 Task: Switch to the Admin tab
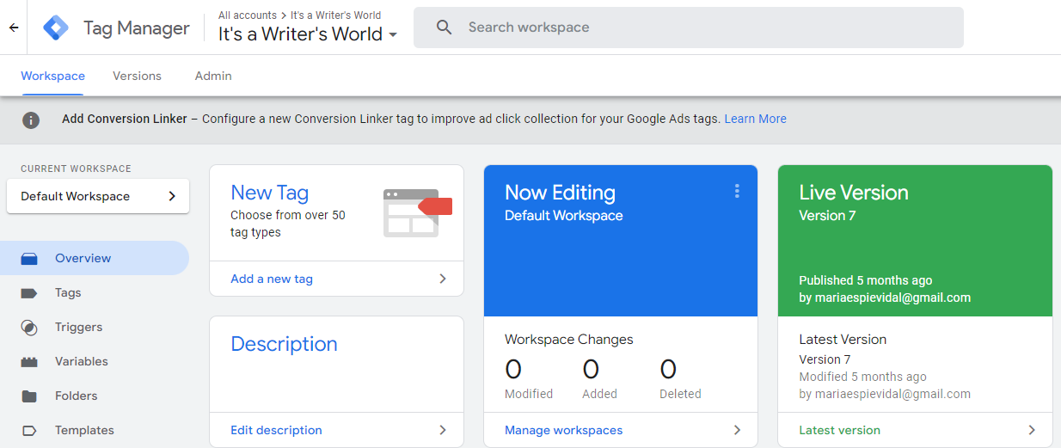pyautogui.click(x=213, y=76)
